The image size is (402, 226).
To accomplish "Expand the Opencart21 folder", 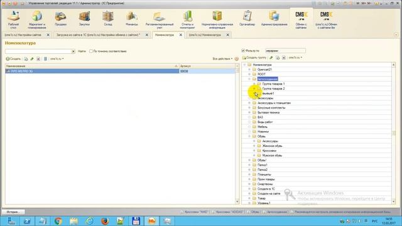I will (x=249, y=70).
